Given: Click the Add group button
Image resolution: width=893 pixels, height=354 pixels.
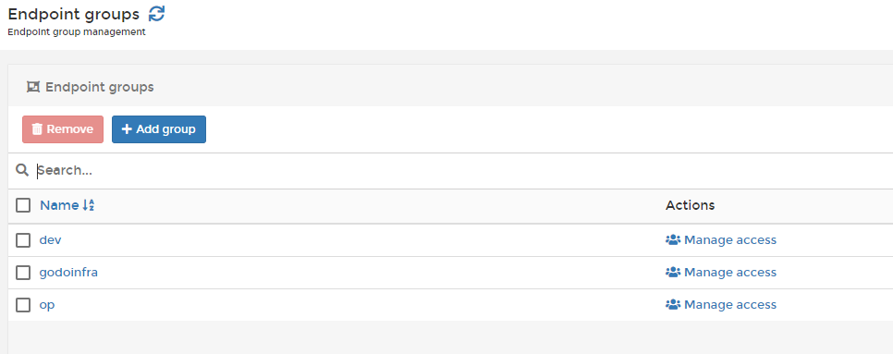Looking at the screenshot, I should coord(159,129).
